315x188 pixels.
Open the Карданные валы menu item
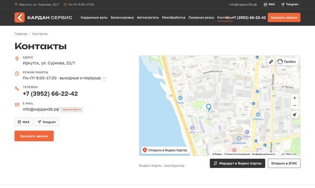pyautogui.click(x=94, y=18)
